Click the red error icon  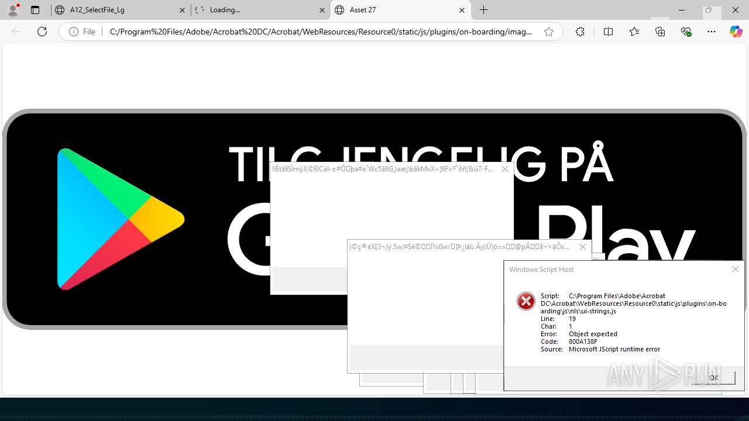[x=526, y=301]
